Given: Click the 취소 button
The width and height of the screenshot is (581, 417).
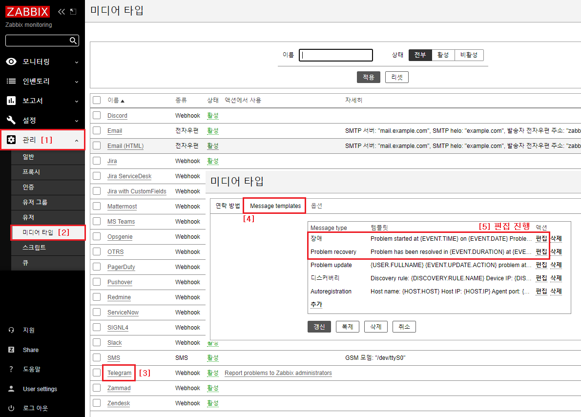Looking at the screenshot, I should [404, 327].
